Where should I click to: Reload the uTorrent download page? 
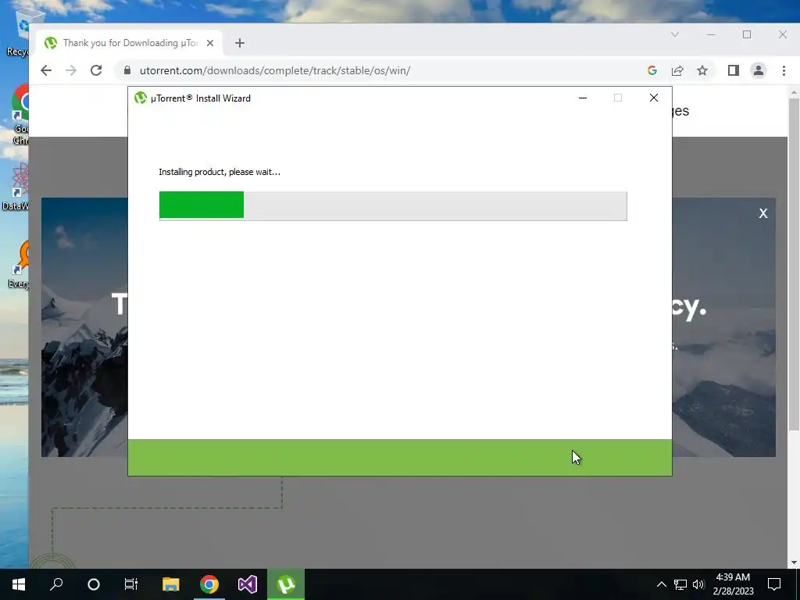point(96,70)
